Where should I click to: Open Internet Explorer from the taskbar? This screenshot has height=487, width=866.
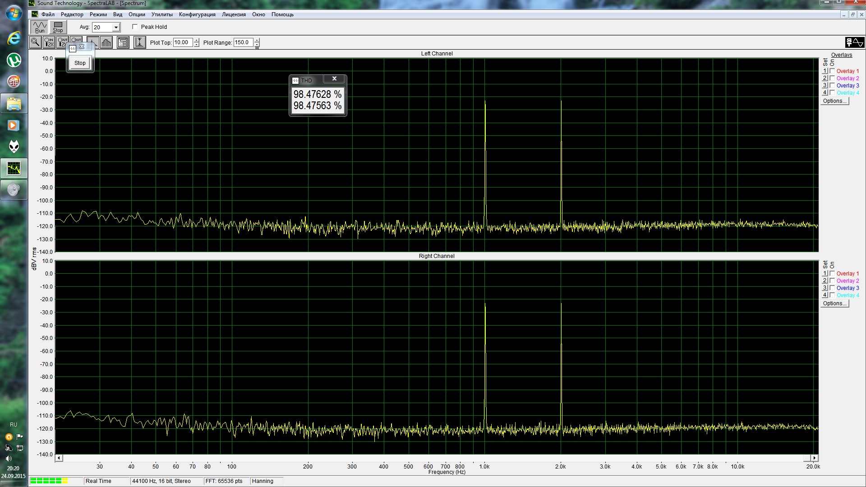14,38
